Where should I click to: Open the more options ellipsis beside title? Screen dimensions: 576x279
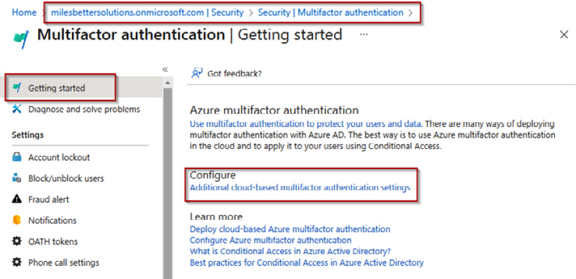[x=364, y=34]
